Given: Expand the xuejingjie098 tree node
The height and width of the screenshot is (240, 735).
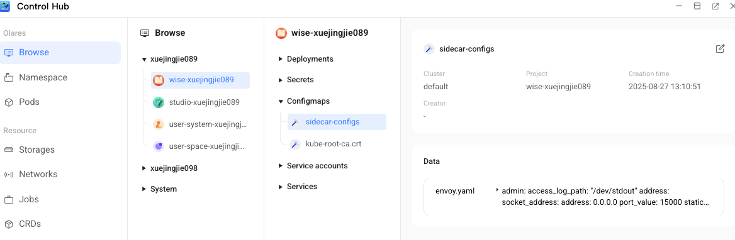Looking at the screenshot, I should [144, 168].
